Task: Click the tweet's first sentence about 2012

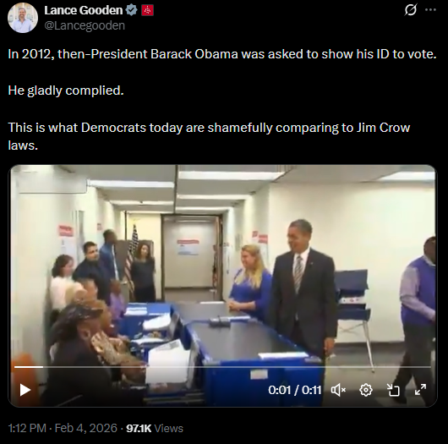Action: click(x=222, y=54)
